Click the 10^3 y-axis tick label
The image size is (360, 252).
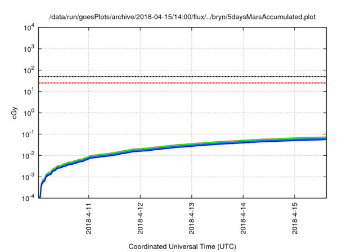pos(29,49)
